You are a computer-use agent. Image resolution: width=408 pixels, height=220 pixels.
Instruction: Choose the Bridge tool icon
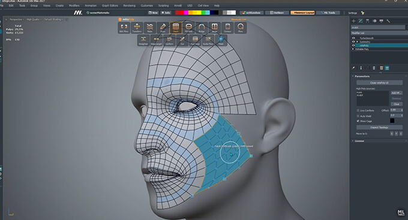tap(202, 28)
